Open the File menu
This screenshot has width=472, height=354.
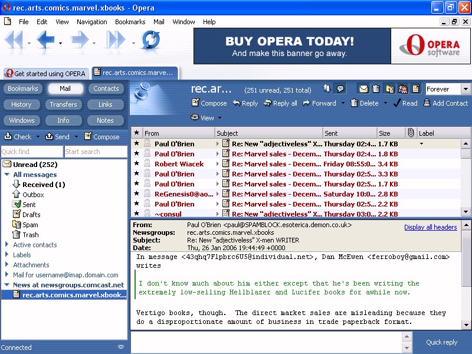24,22
